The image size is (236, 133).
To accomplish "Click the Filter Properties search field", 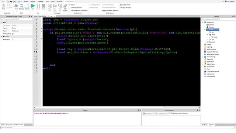I will click(16, 19).
